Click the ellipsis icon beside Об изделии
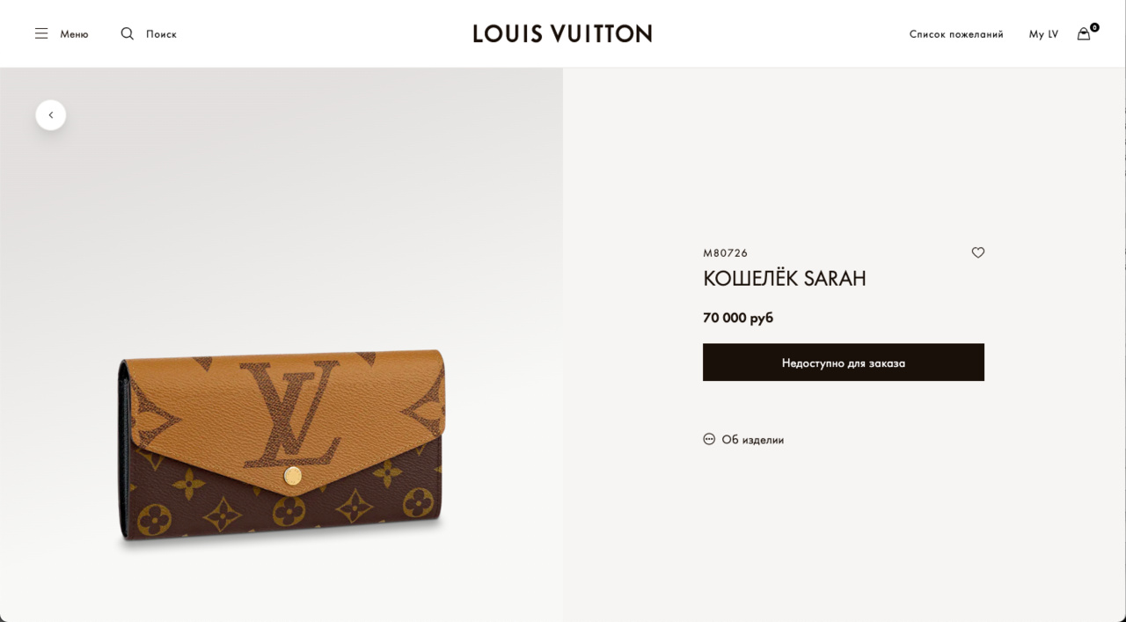 tap(709, 439)
